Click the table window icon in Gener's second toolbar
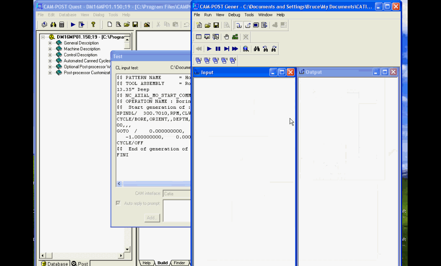The height and width of the screenshot is (266, 441). point(198,37)
